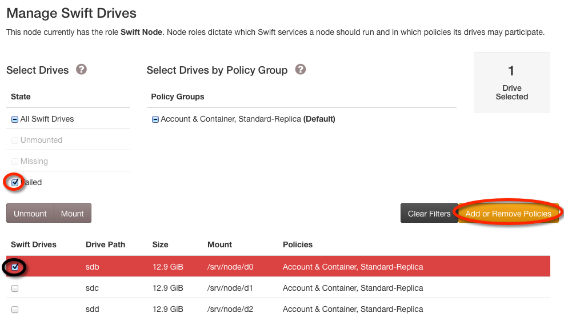Uncheck the Failed state checkbox

(x=15, y=183)
